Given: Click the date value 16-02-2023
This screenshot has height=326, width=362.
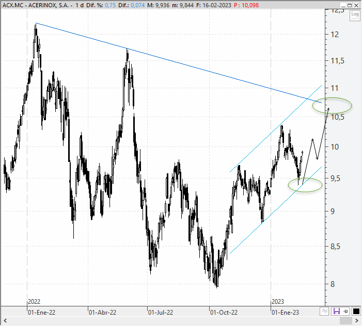Looking at the screenshot, I should click(216, 5).
